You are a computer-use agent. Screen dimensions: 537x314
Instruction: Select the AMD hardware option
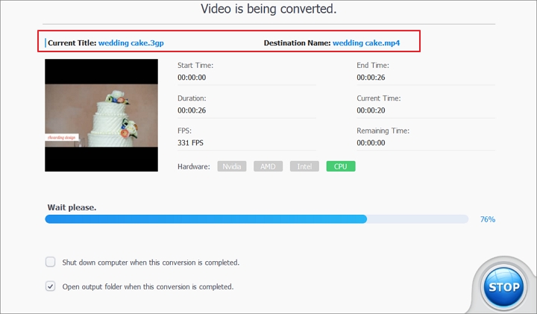pos(268,166)
